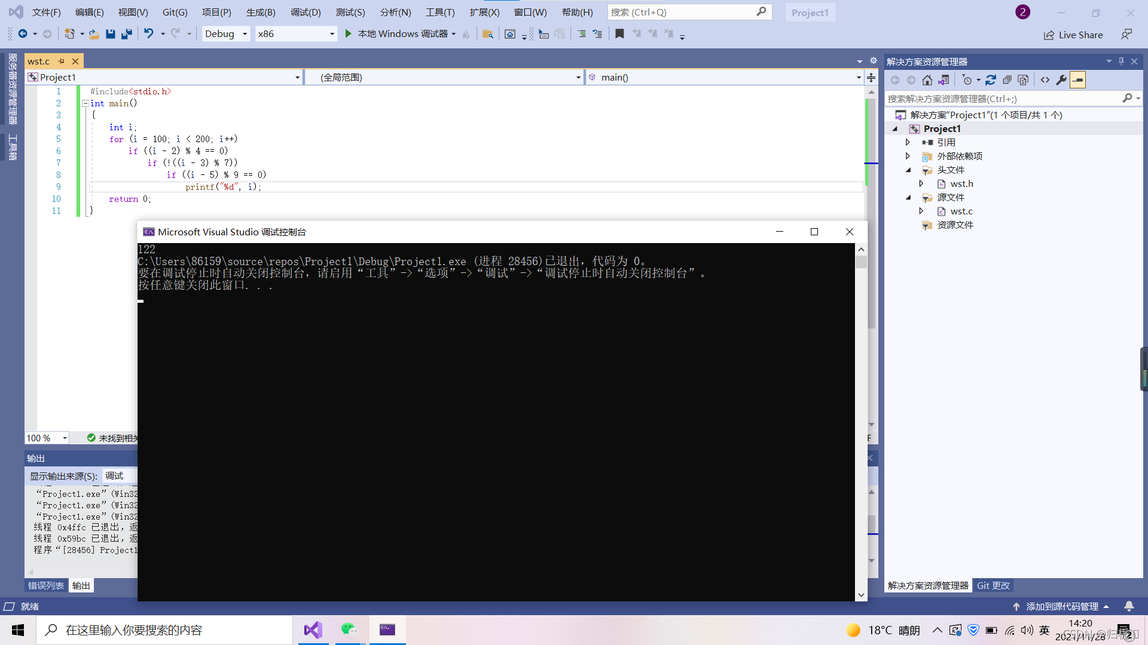Viewport: 1148px width, 645px height.
Task: Click the Home icon in Solution Explorer toolbar
Action: click(x=927, y=80)
